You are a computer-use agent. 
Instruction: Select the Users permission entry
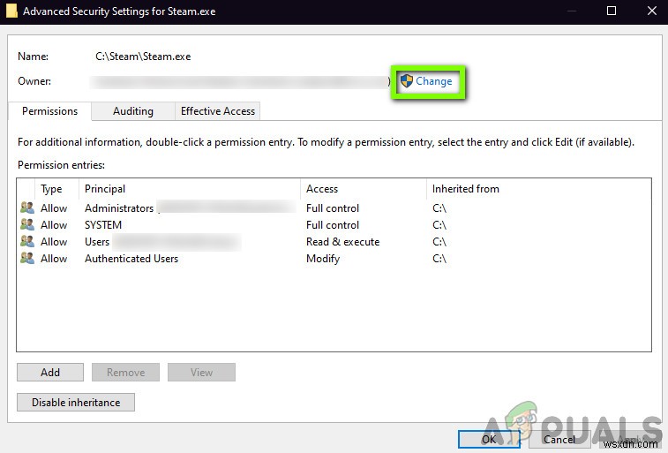[x=334, y=242]
